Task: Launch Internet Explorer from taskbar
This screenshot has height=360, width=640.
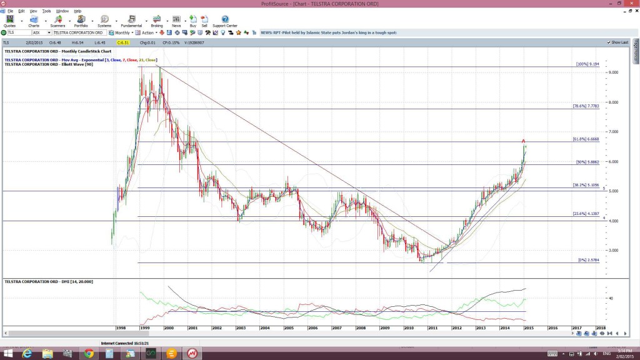Action: click(x=27, y=354)
